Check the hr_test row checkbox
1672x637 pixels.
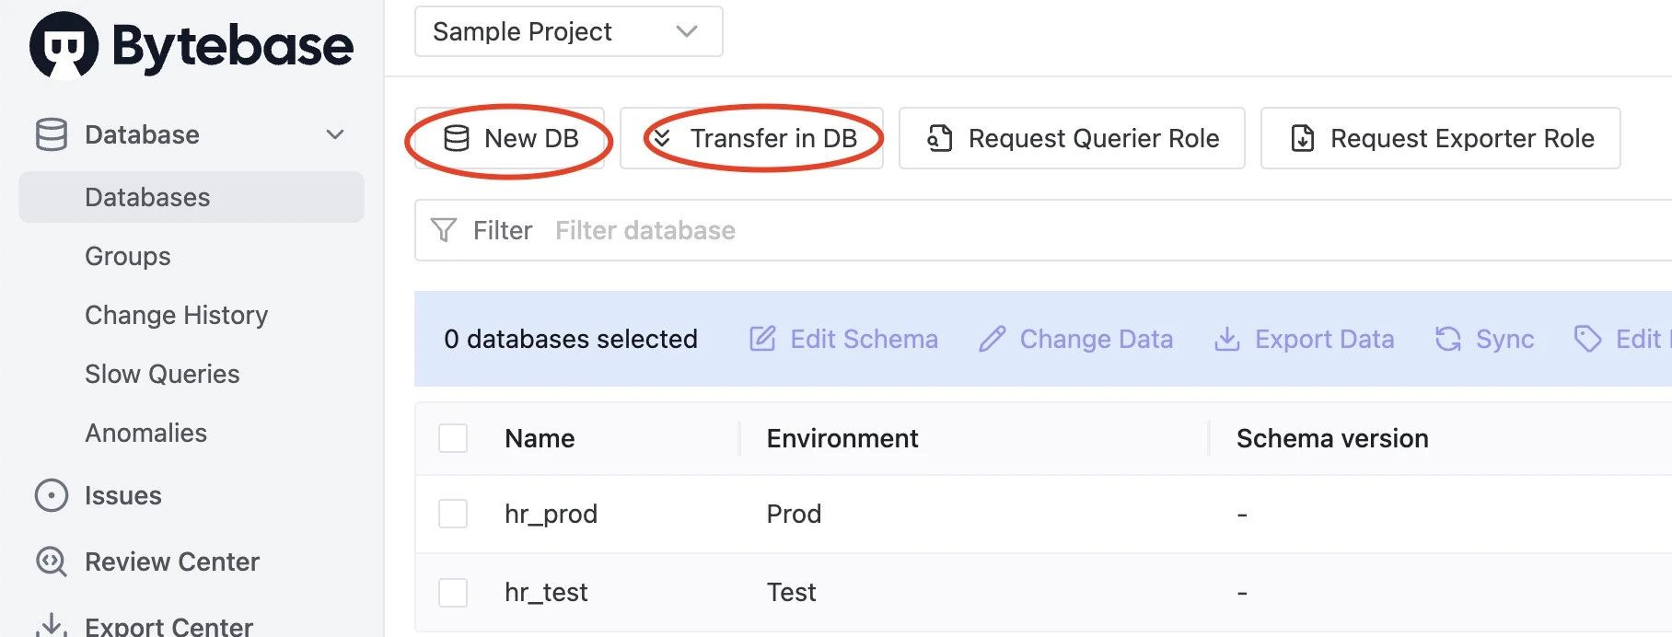[453, 592]
